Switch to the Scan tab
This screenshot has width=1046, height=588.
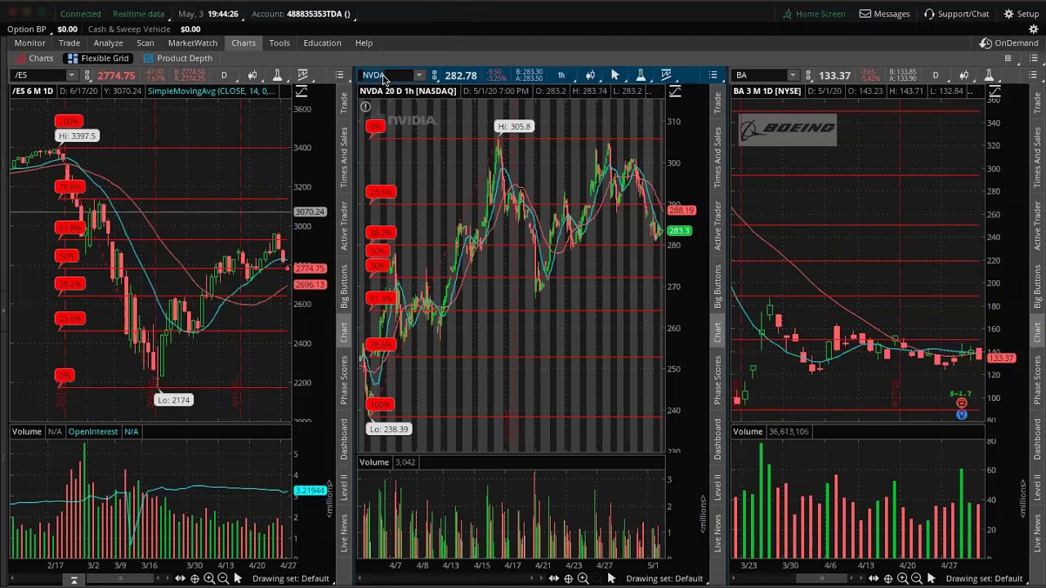pos(145,43)
